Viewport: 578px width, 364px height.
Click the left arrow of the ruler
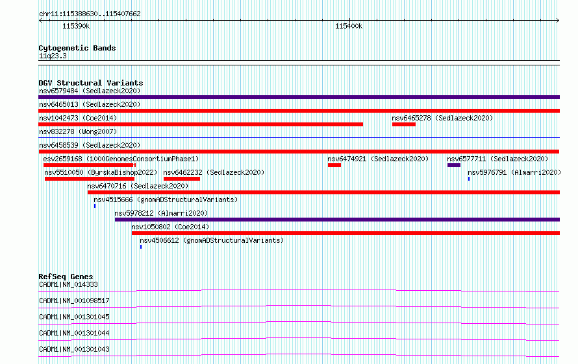coord(40,21)
